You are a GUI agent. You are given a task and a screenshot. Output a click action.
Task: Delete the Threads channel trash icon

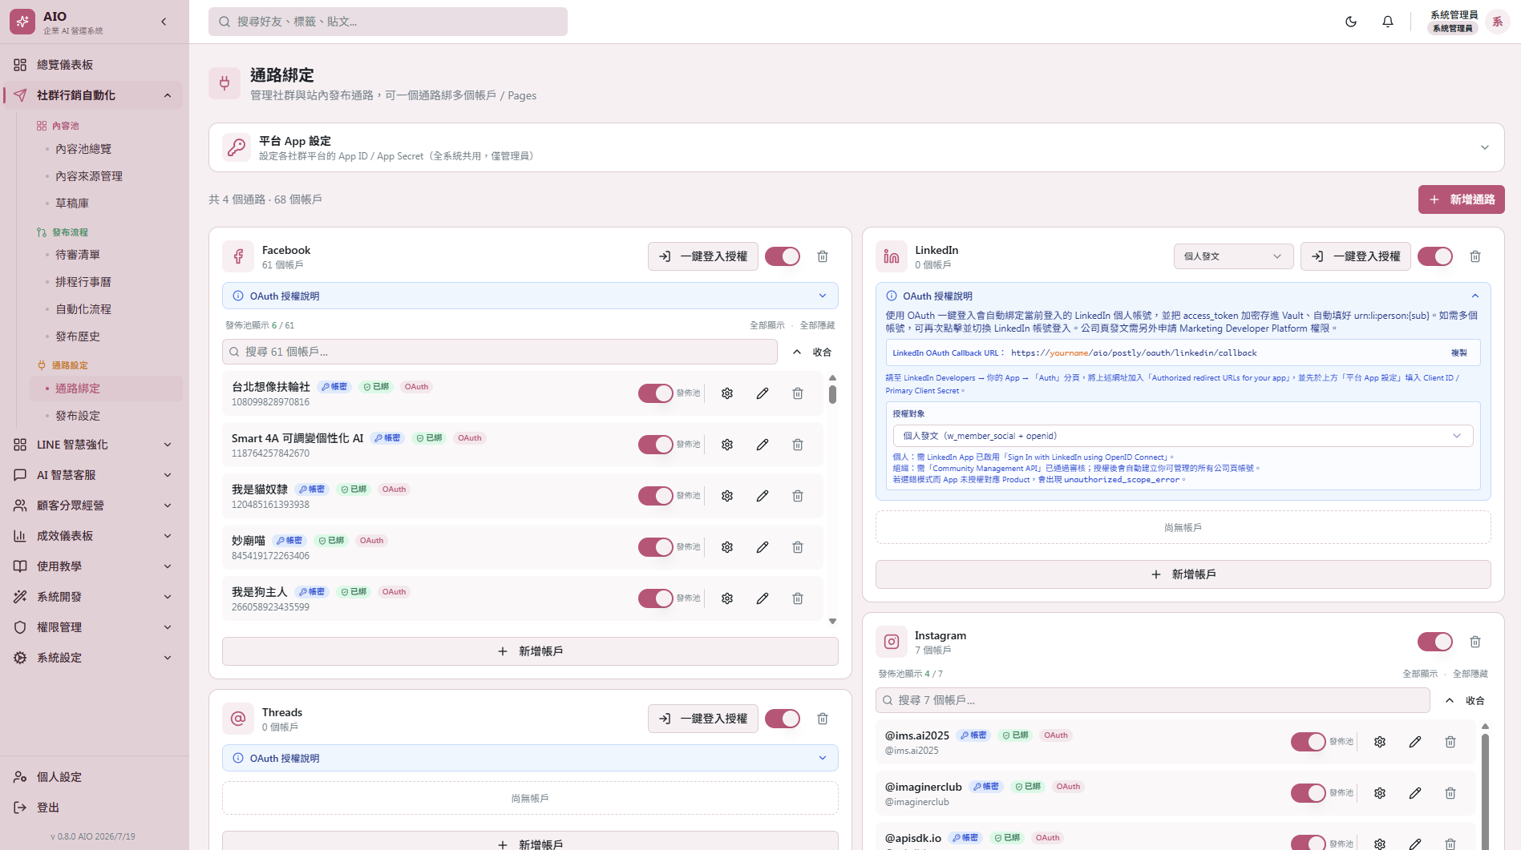pyautogui.click(x=823, y=719)
